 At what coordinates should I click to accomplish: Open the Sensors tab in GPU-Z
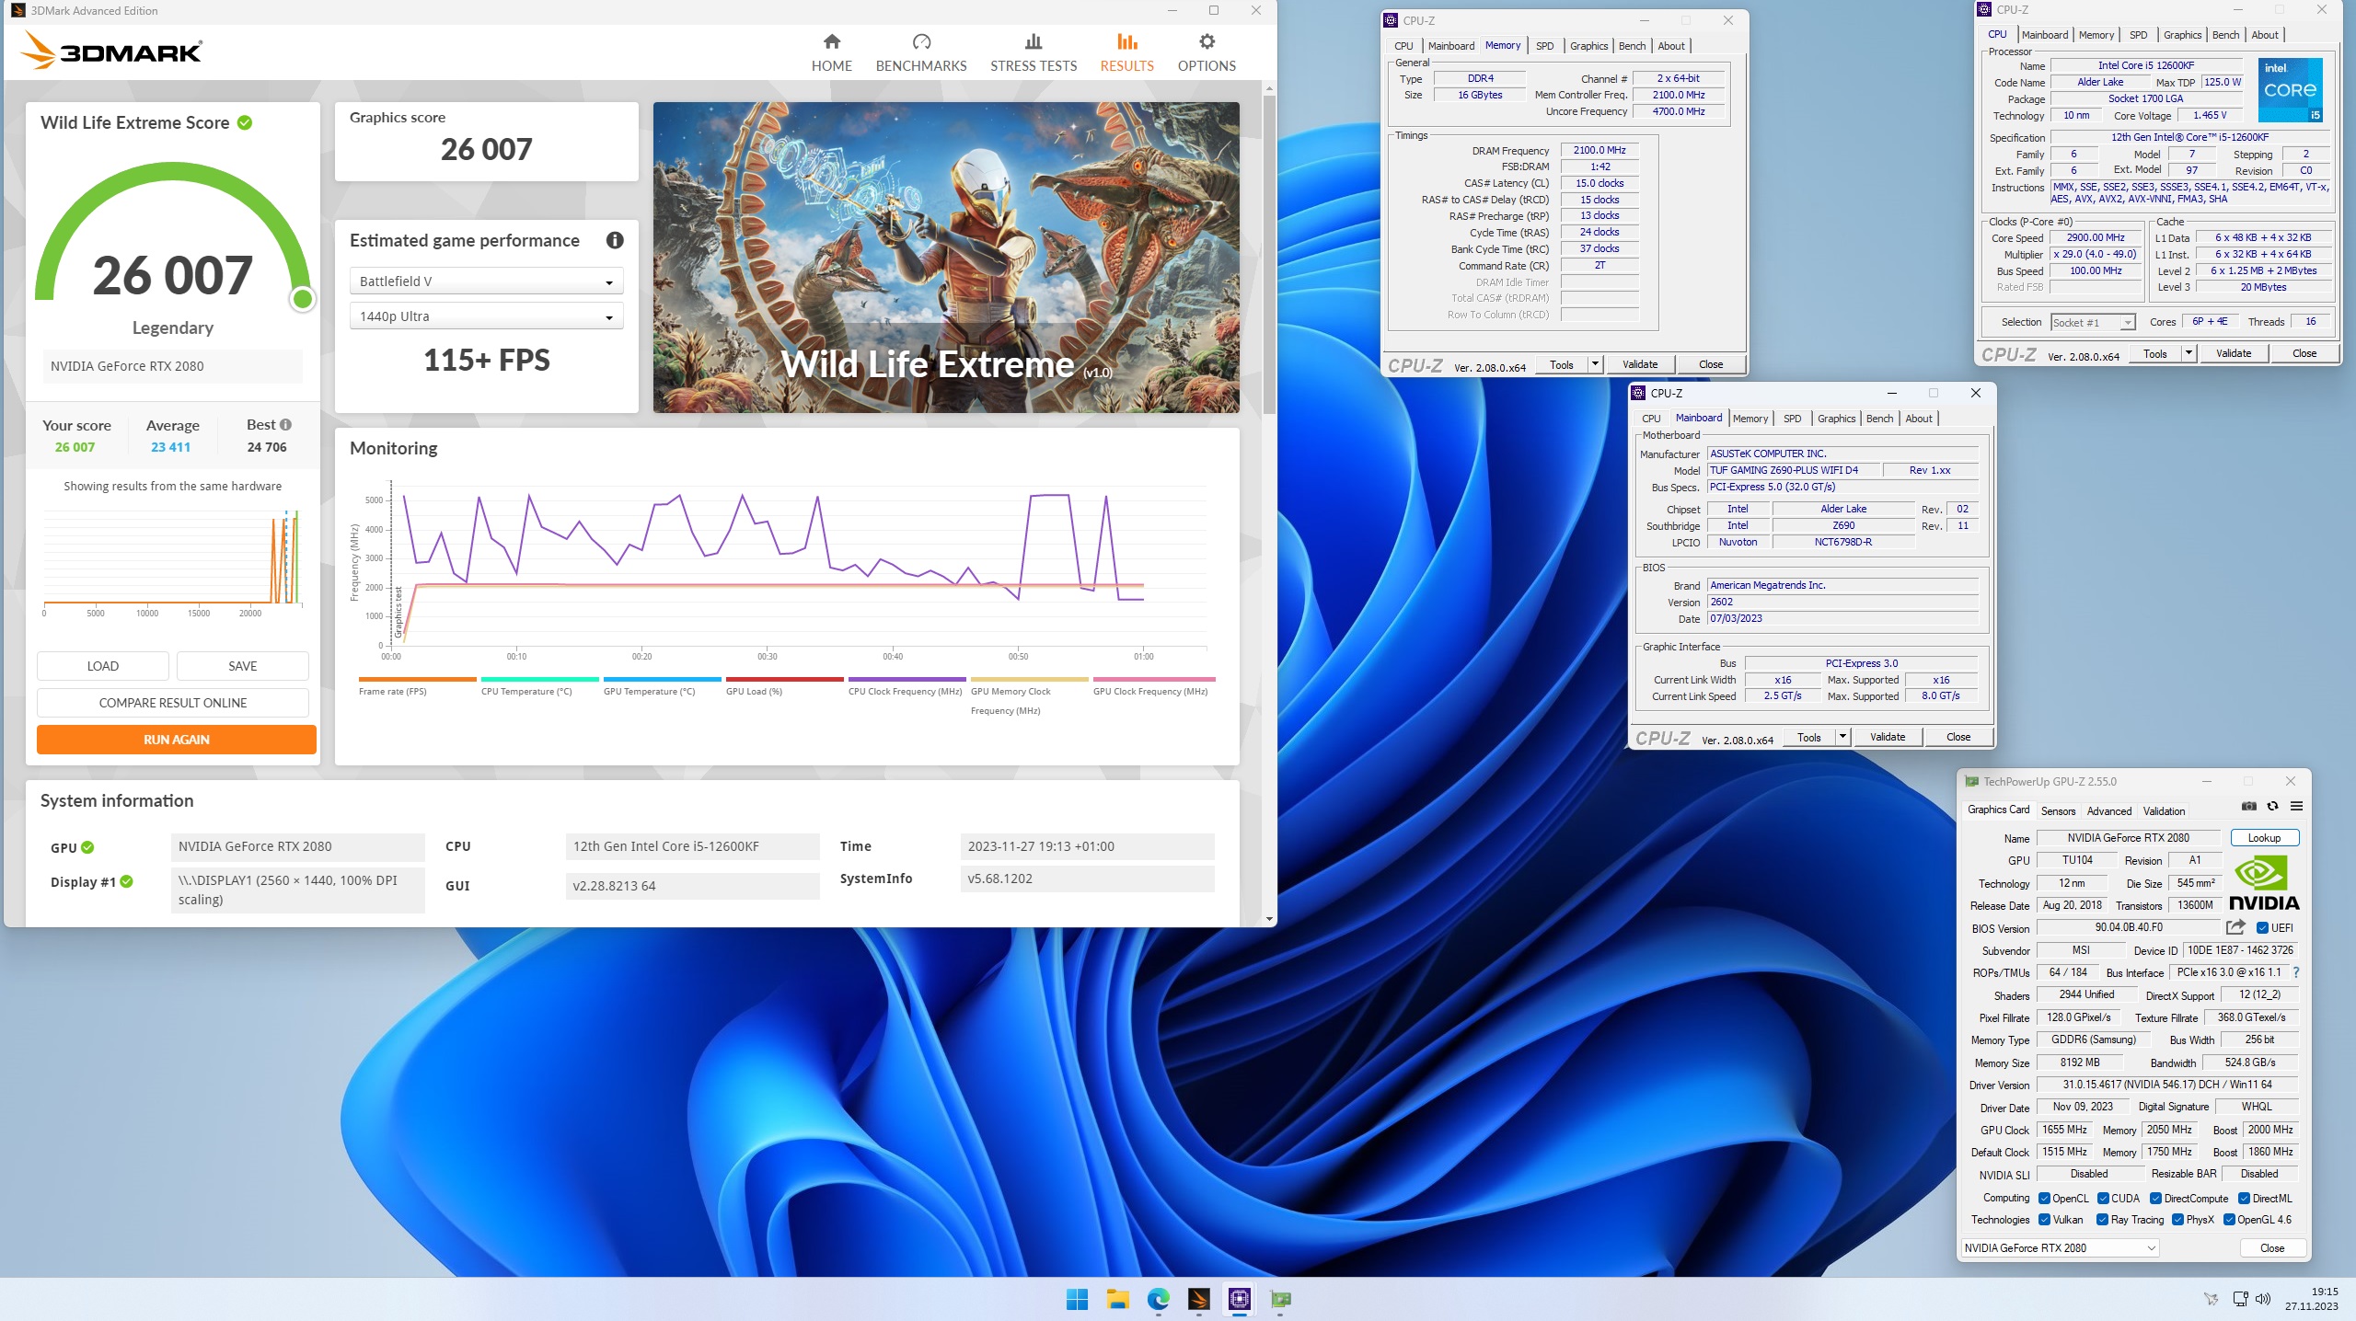[x=2058, y=811]
